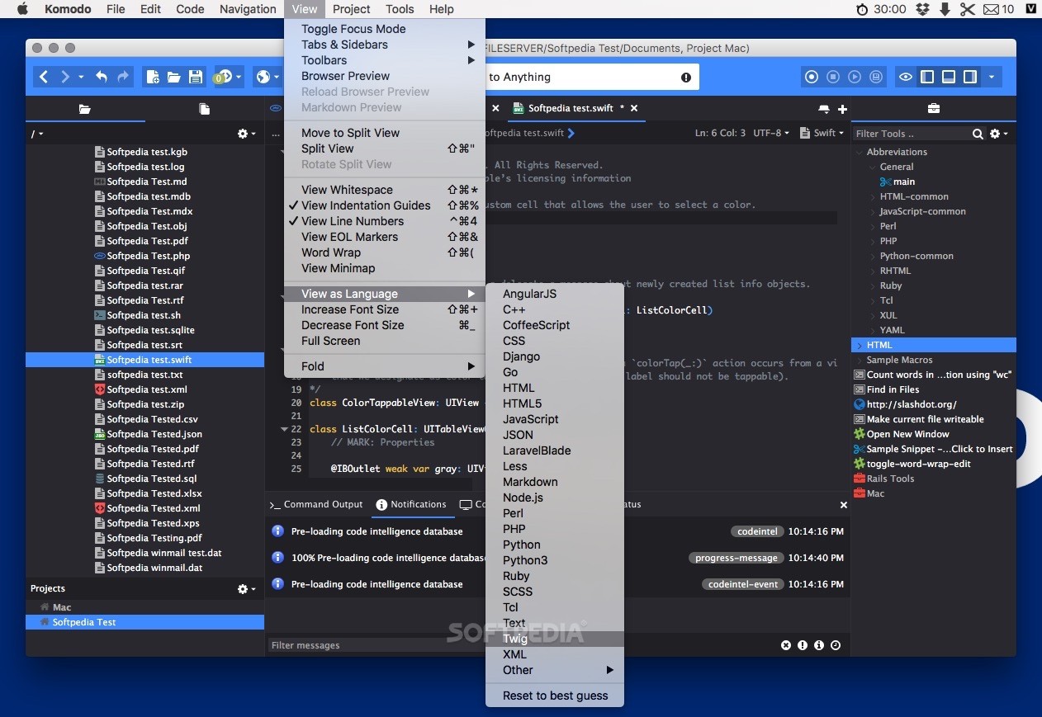Viewport: 1042px width, 717px height.
Task: Open the Navigation menu
Action: click(x=248, y=9)
